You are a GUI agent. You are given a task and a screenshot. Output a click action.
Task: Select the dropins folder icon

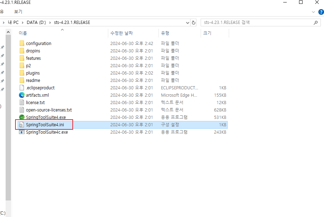(22, 51)
